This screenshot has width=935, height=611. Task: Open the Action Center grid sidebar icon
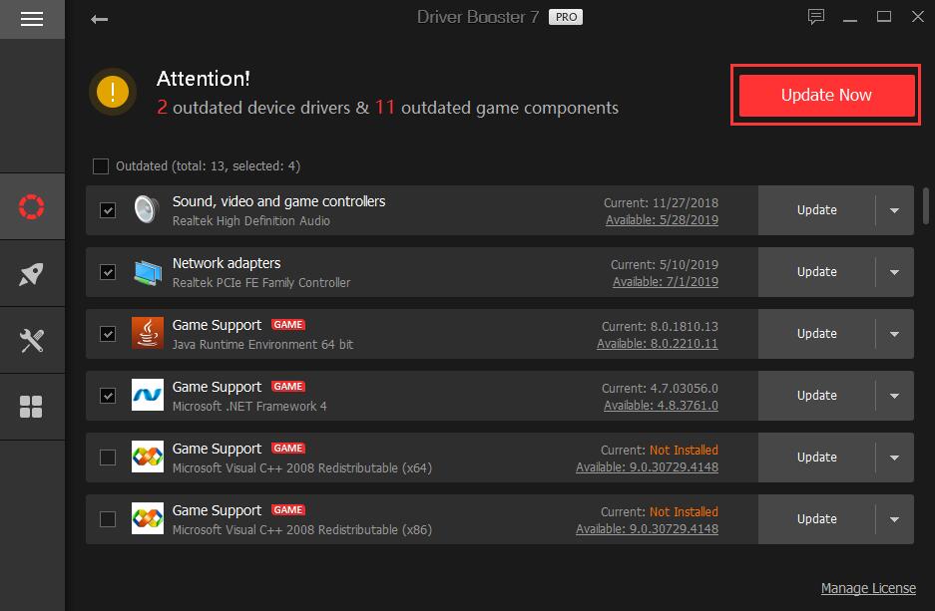pos(32,408)
